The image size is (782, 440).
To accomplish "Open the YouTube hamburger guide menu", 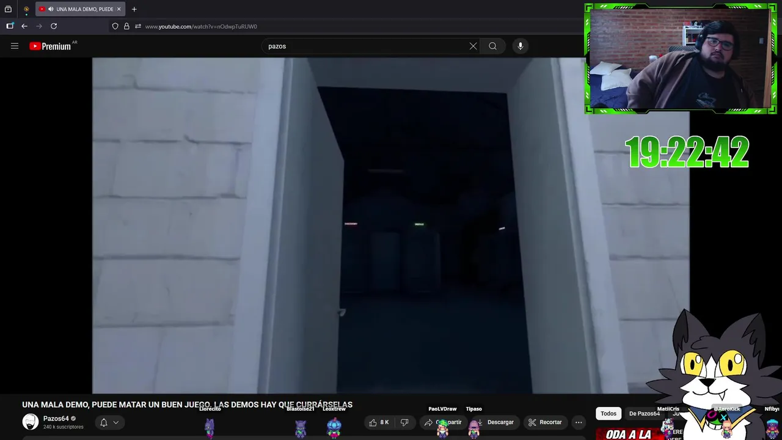I will pyautogui.click(x=15, y=46).
